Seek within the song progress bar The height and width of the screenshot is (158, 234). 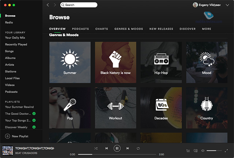pyautogui.click(x=117, y=154)
